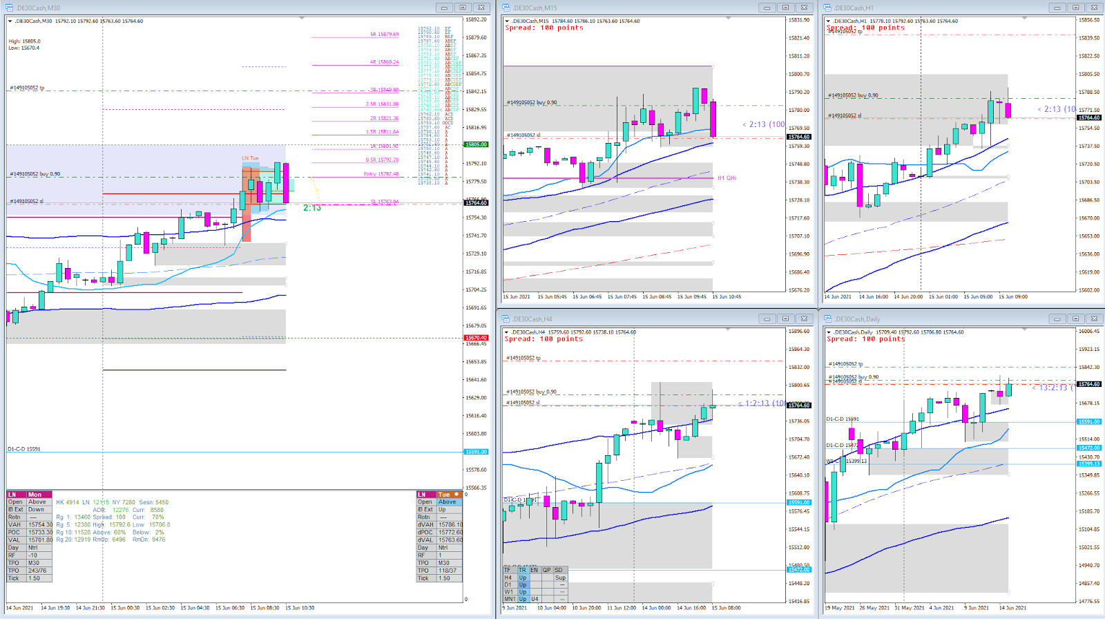Screen dimensions: 1105x619
Task: Select the red 15670.40 price label on M30
Action: (x=476, y=338)
